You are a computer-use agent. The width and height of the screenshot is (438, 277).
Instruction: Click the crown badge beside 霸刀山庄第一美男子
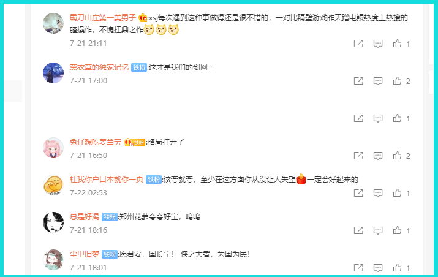143,18
